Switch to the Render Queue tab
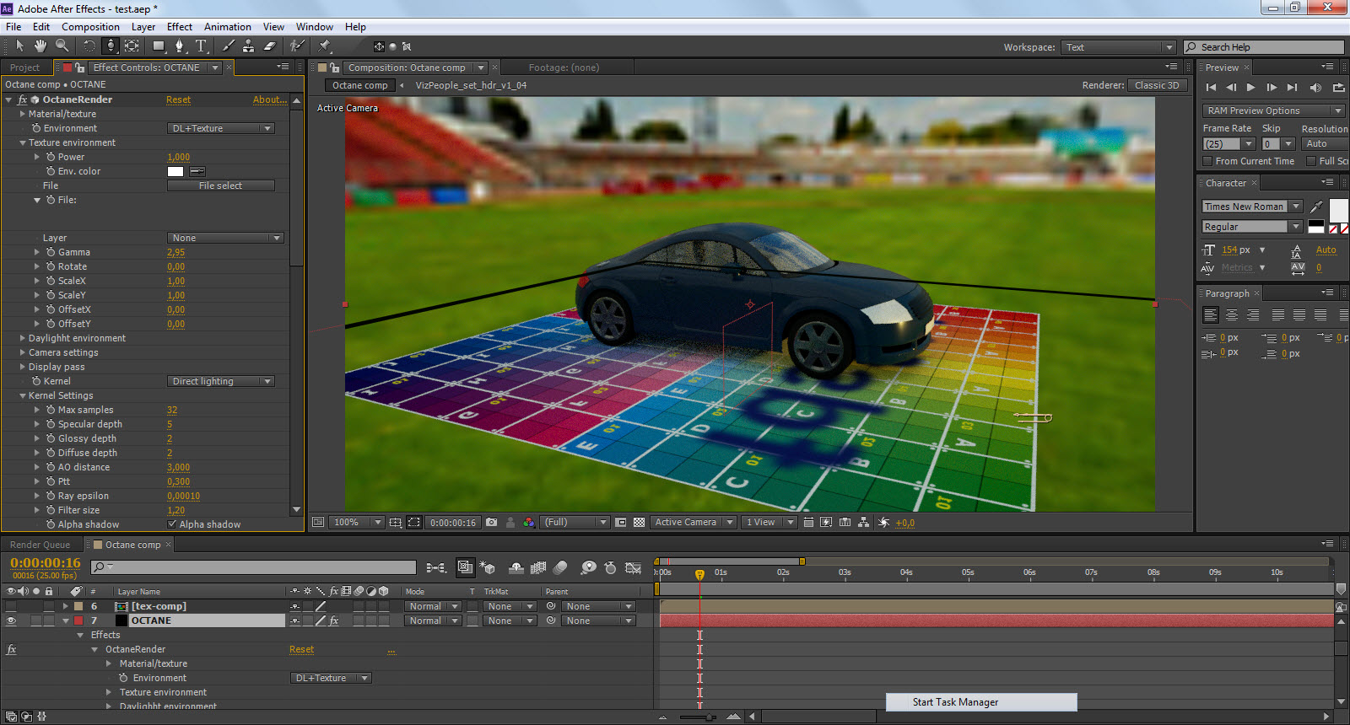This screenshot has width=1350, height=725. [x=40, y=545]
